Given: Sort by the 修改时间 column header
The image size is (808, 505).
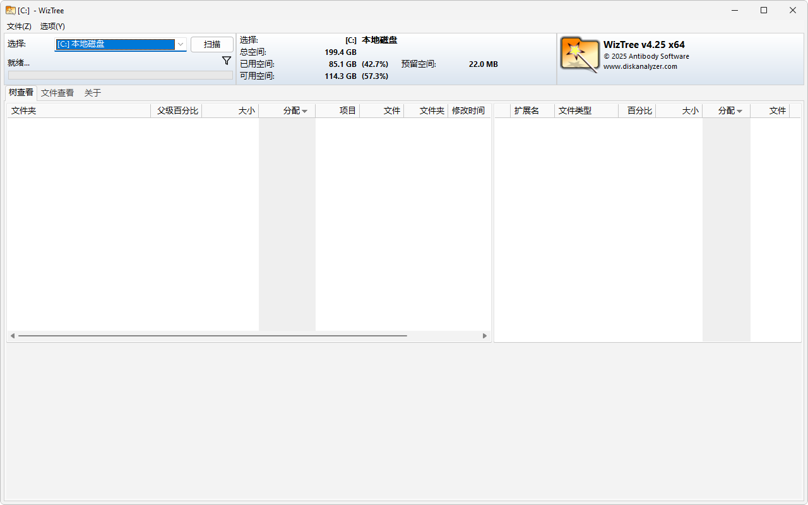Looking at the screenshot, I should pos(468,110).
